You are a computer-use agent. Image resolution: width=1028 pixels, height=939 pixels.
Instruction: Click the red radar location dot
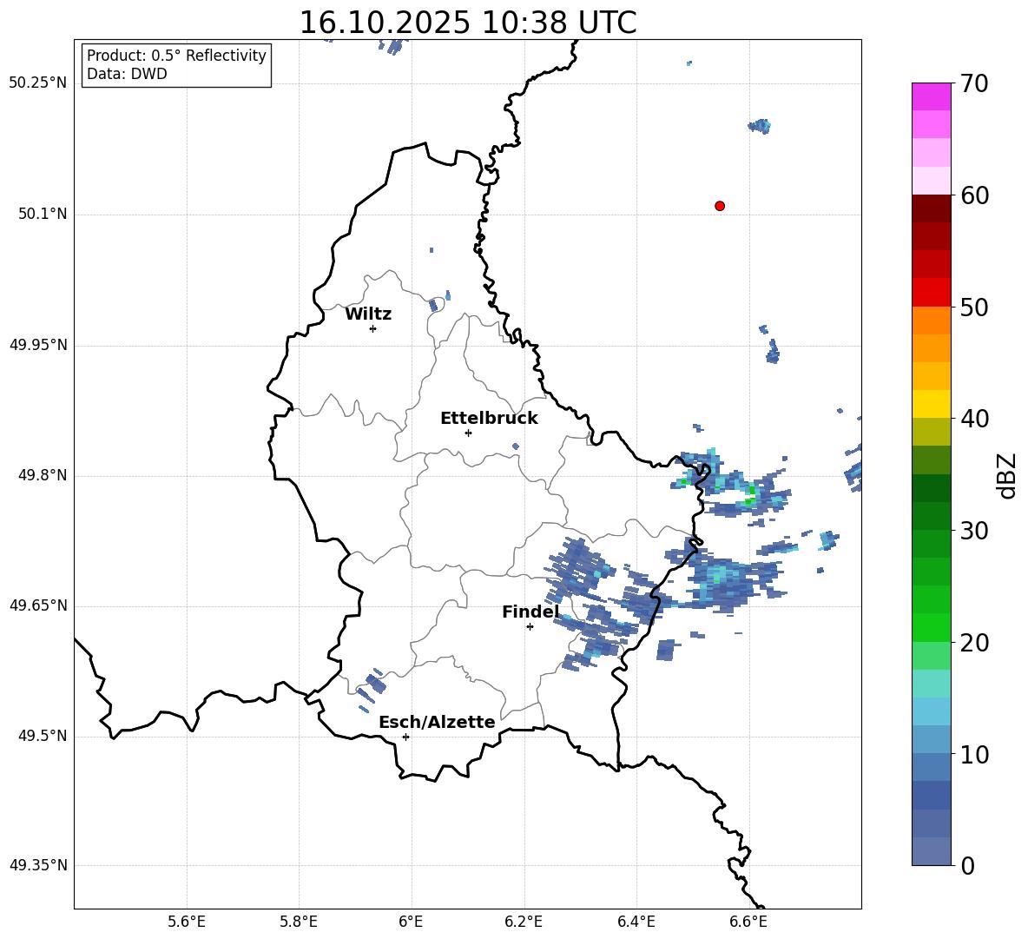[x=719, y=206]
